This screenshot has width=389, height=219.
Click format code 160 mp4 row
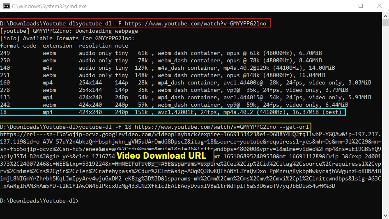point(186,82)
